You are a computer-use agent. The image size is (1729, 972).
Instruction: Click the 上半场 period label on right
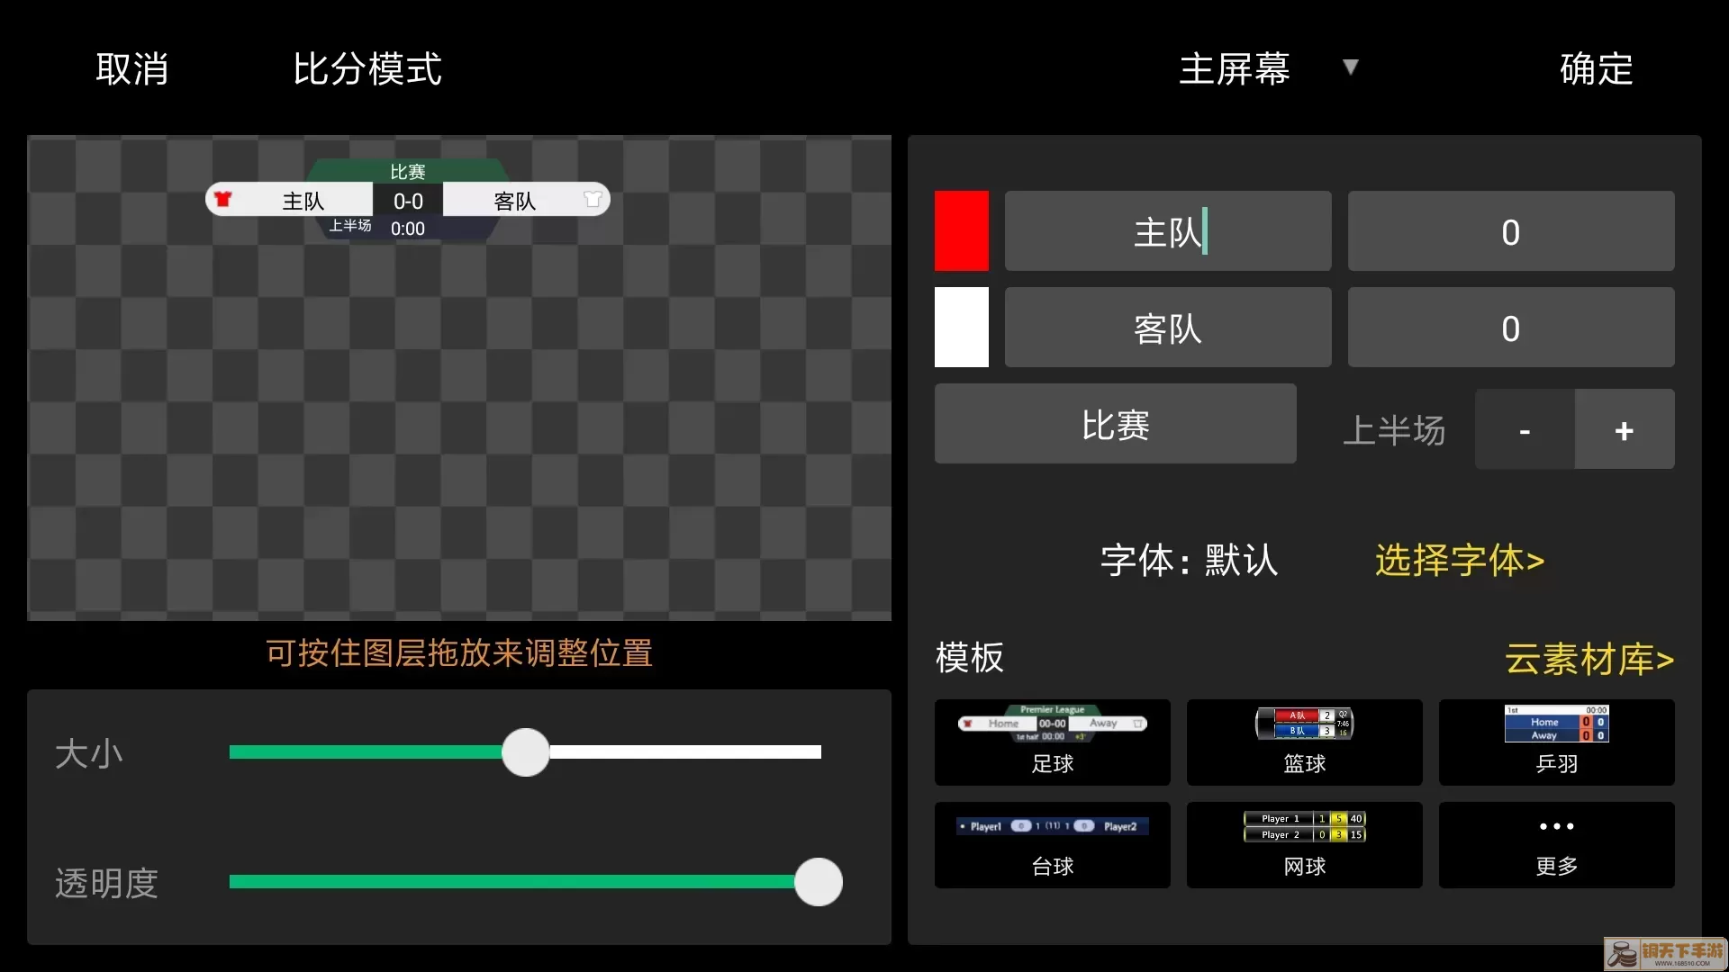click(x=1394, y=430)
